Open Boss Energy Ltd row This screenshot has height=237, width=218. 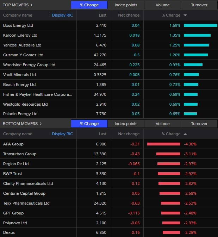coord(18,25)
